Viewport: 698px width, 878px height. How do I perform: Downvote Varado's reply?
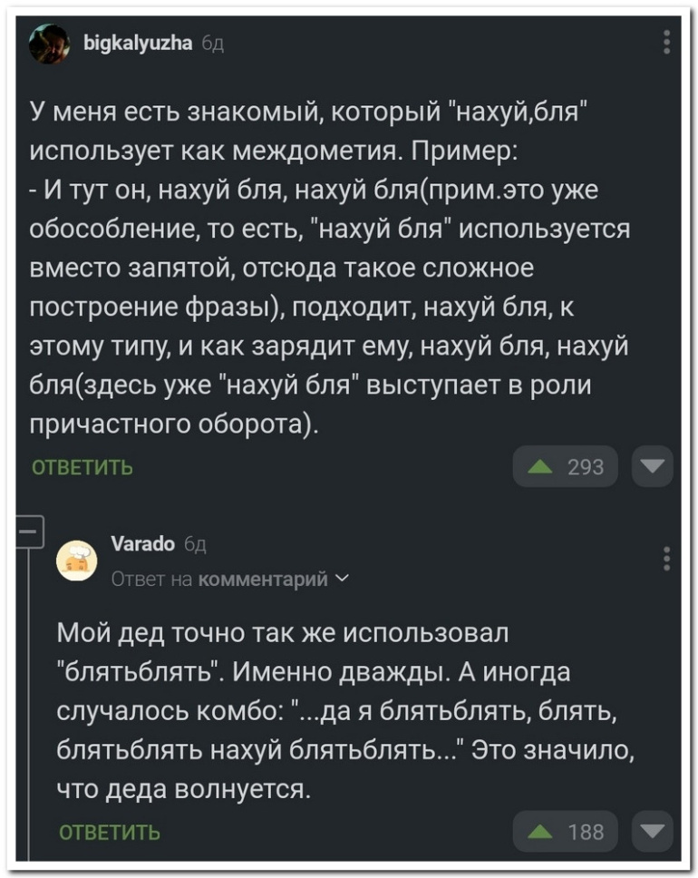pos(654,830)
